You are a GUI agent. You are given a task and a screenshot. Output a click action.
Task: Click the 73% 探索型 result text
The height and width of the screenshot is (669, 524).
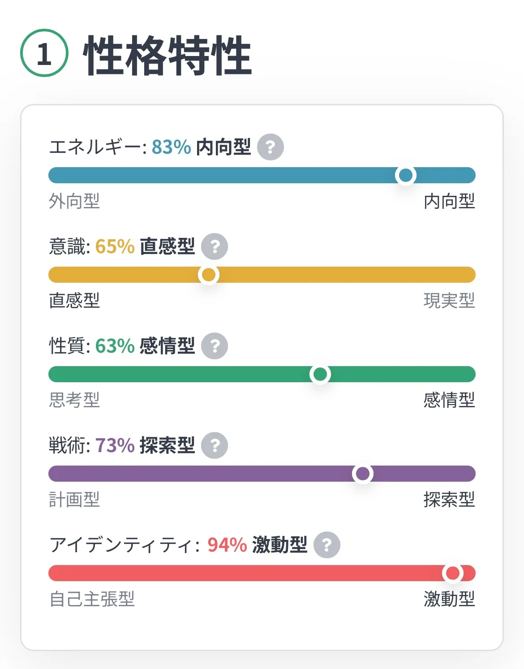click(x=145, y=445)
